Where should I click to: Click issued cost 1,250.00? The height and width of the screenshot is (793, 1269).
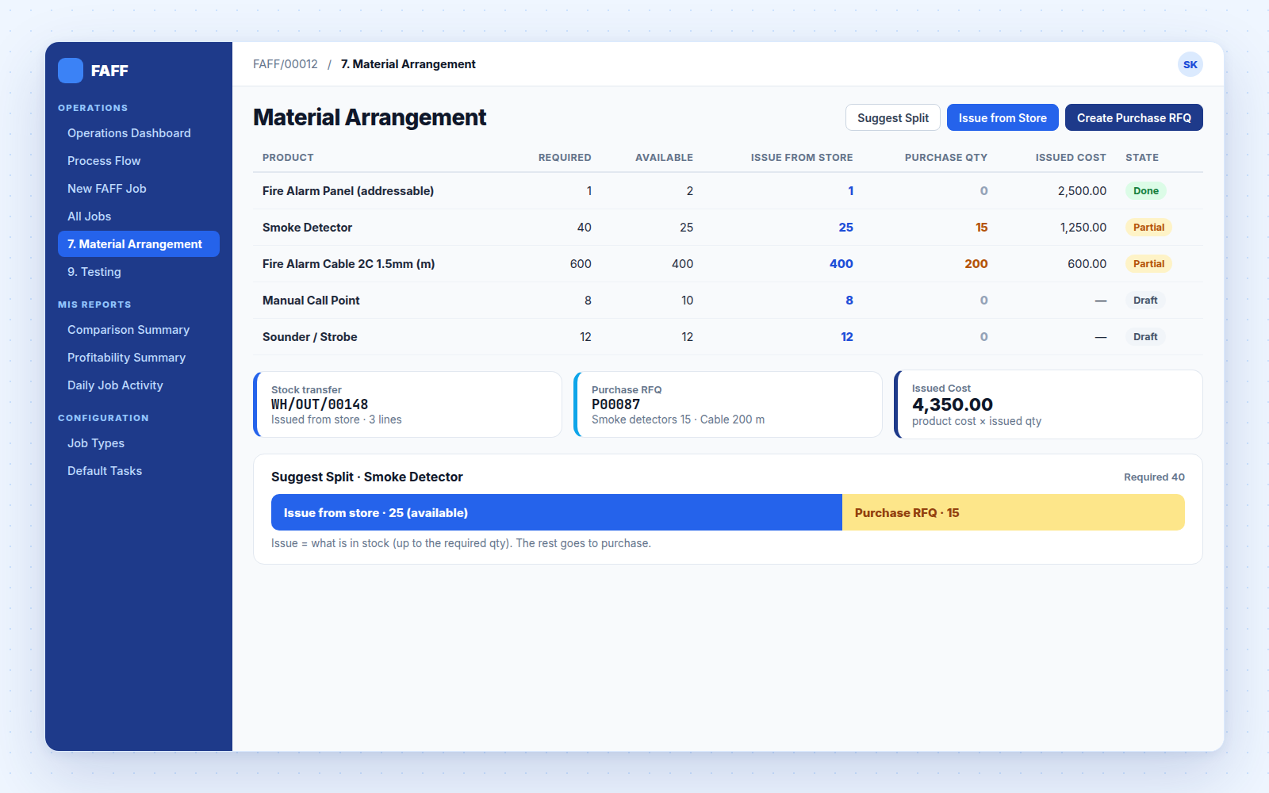tap(1083, 228)
